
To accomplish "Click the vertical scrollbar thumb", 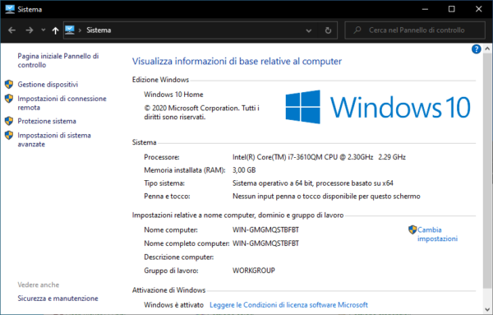I will pyautogui.click(x=487, y=172).
